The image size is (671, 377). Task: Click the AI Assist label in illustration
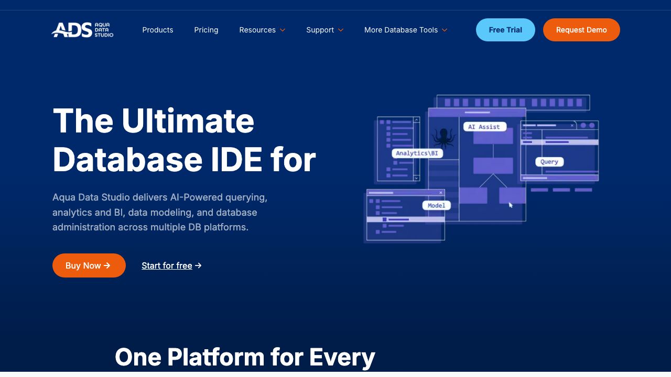(x=484, y=127)
